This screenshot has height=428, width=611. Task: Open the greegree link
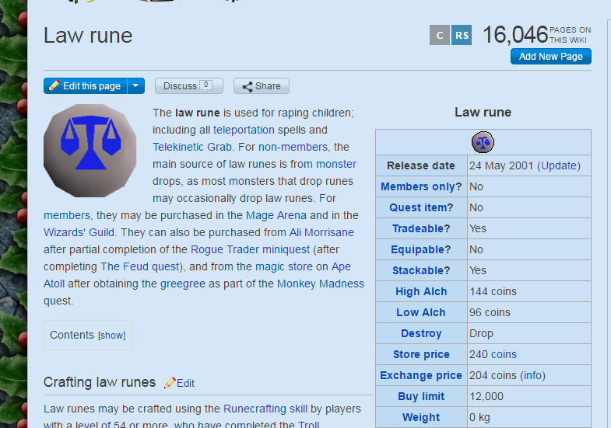(x=183, y=284)
